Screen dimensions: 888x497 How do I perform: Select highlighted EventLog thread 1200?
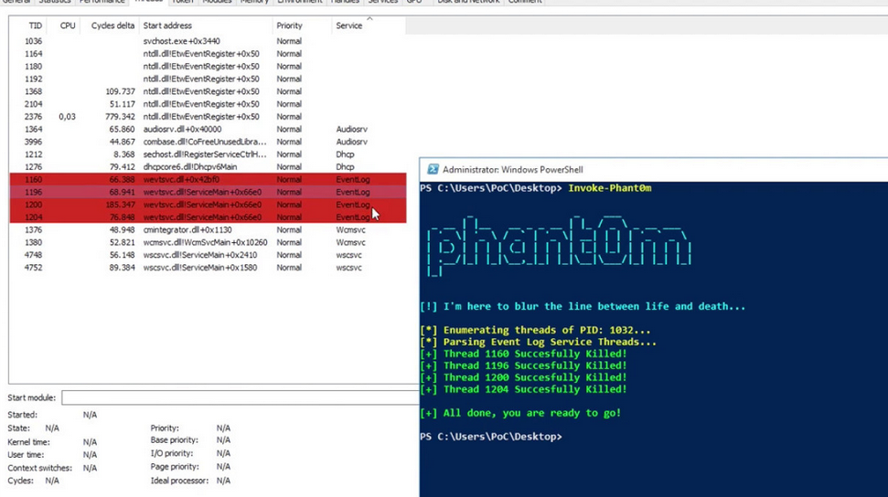click(x=208, y=205)
